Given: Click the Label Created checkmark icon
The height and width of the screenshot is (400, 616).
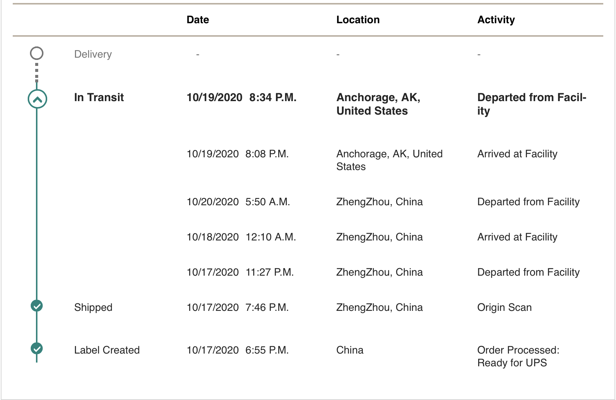Looking at the screenshot, I should click(x=37, y=349).
